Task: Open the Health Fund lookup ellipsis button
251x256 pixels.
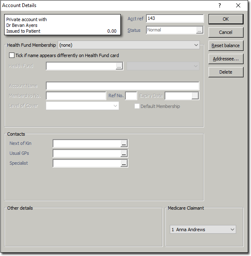Action: [x=120, y=66]
